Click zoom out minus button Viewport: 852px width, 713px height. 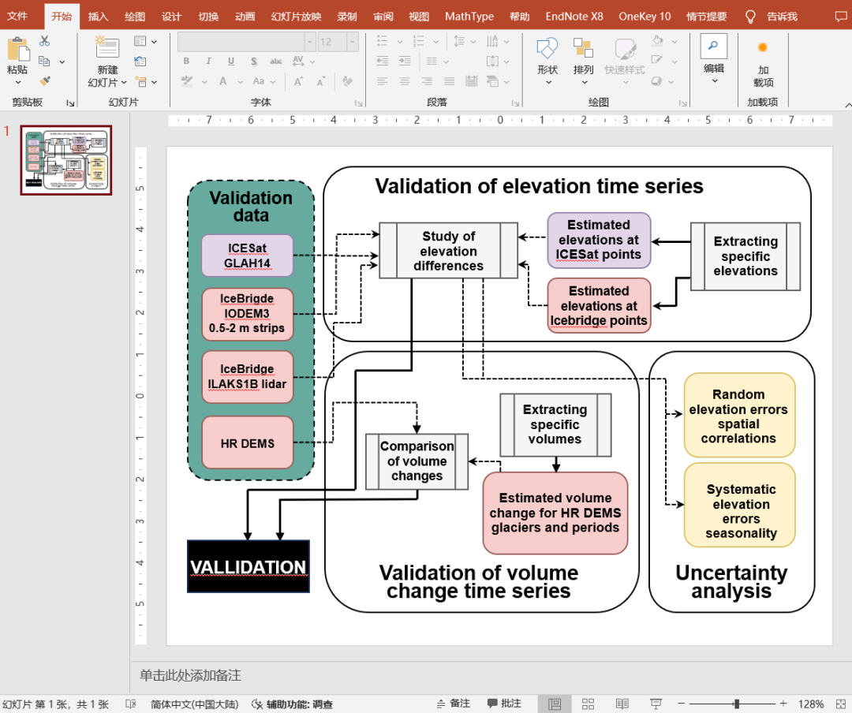(682, 704)
